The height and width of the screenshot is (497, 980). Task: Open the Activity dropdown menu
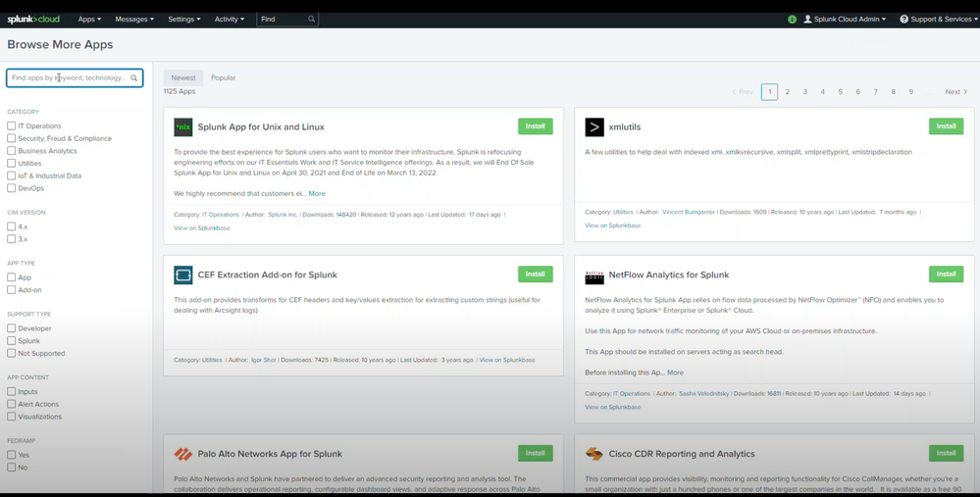click(x=230, y=20)
